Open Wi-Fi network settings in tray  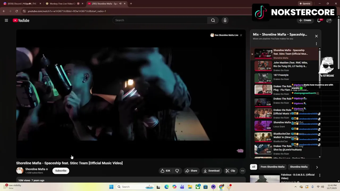click(x=318, y=187)
